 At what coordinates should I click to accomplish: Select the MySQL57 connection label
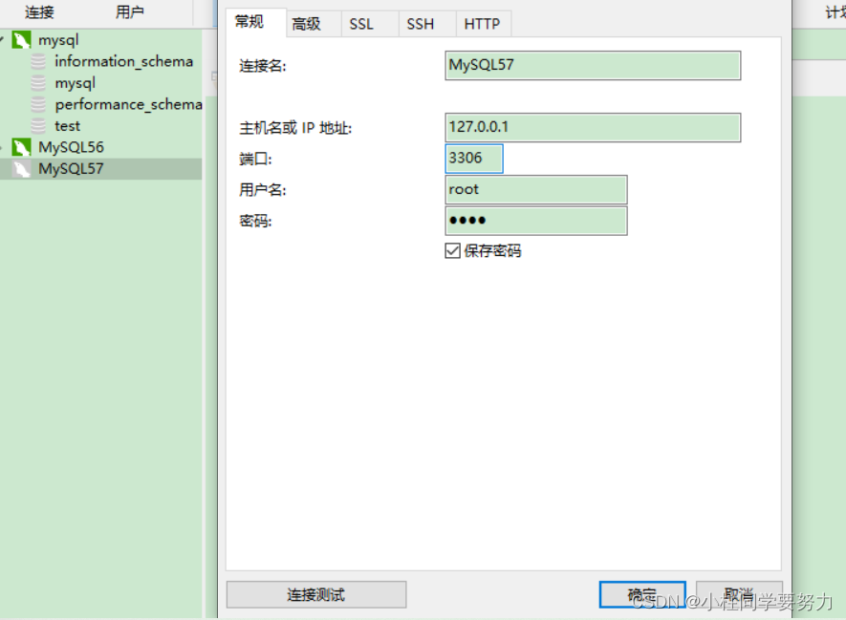pos(71,169)
